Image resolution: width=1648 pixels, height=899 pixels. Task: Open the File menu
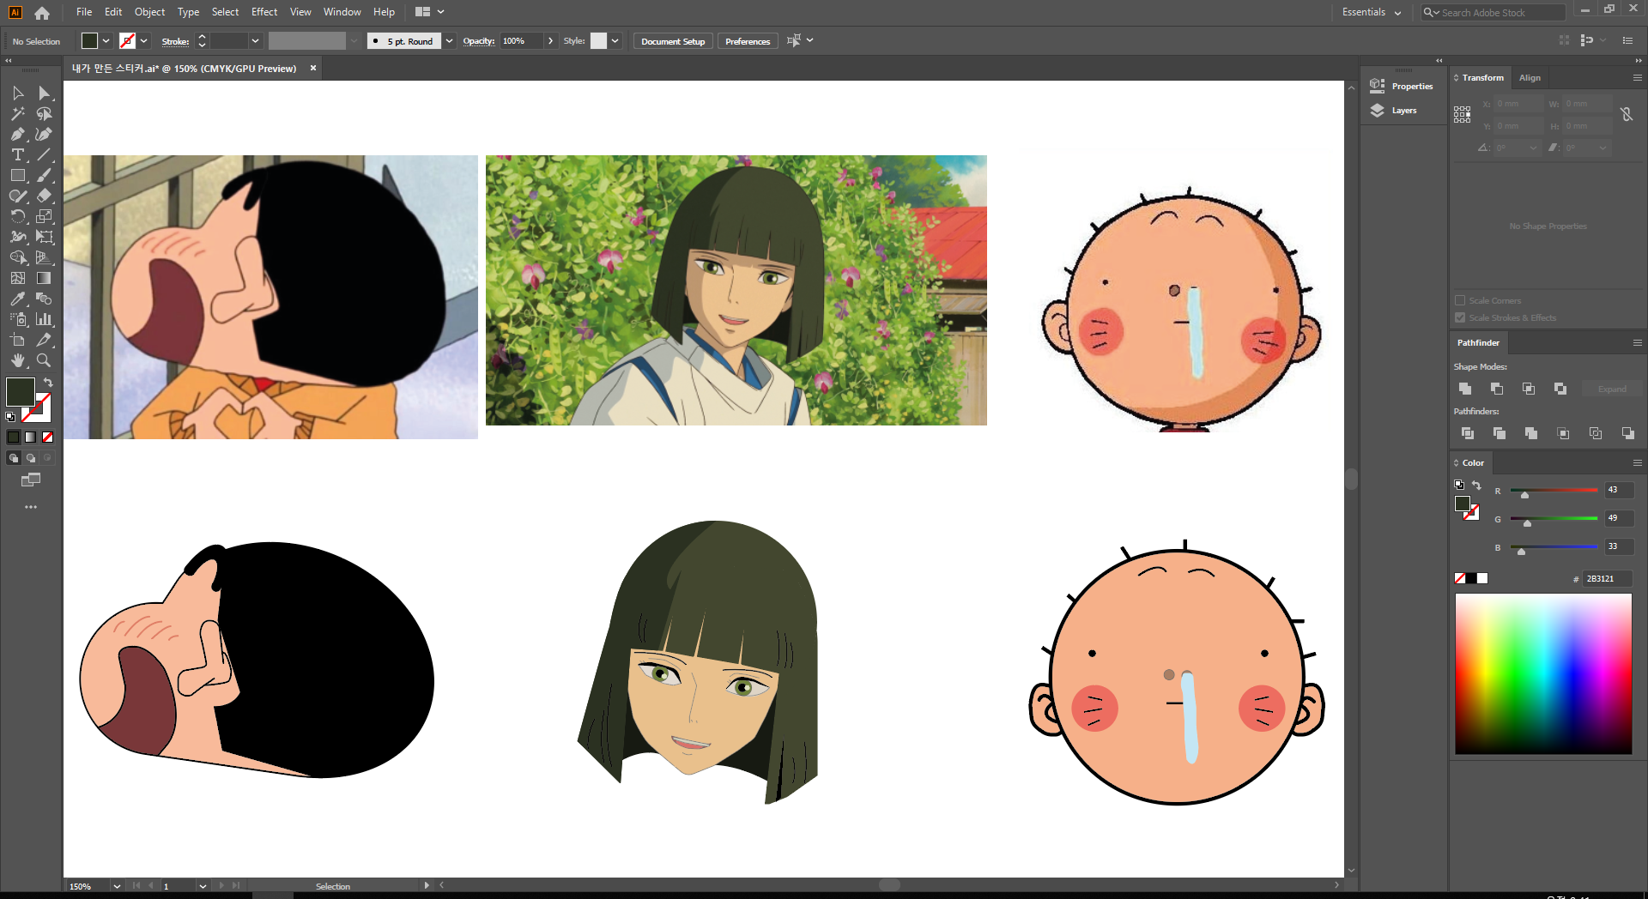(x=84, y=12)
